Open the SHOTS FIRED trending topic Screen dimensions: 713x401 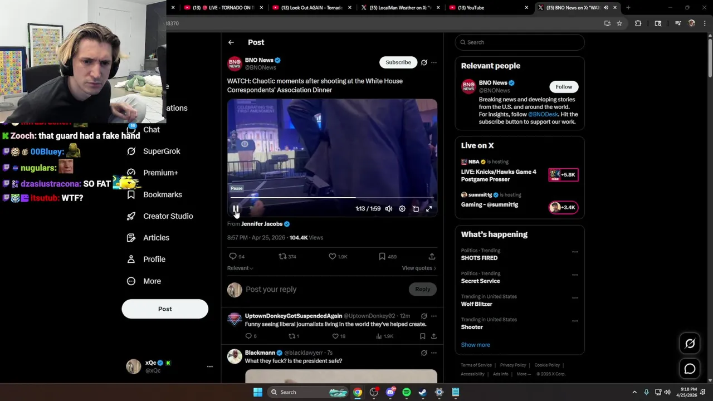[479, 258]
